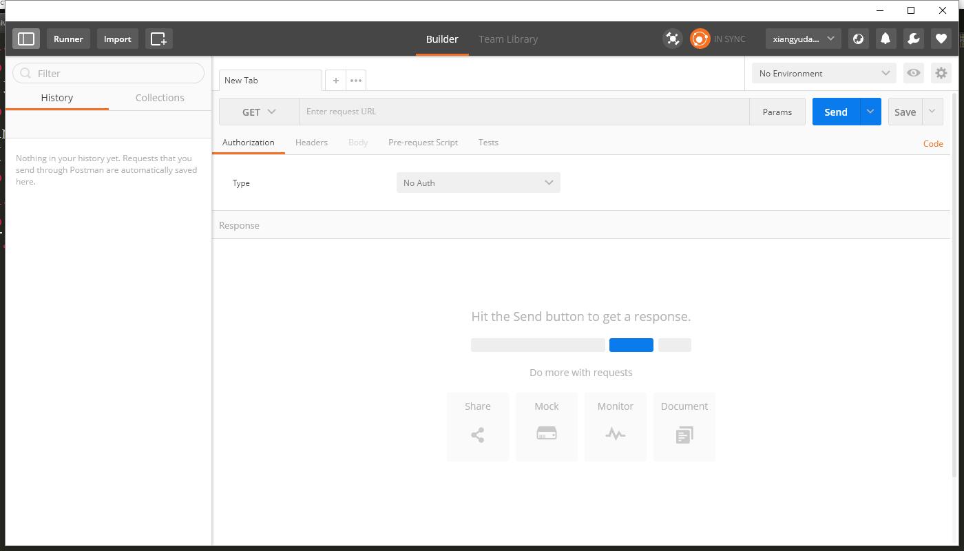Switch to Team Library tab
The width and height of the screenshot is (964, 551).
pos(508,39)
